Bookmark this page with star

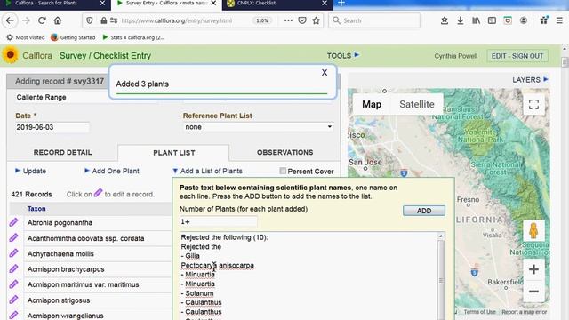317,20
